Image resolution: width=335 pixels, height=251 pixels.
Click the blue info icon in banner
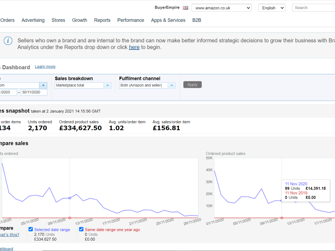[x=8, y=40]
